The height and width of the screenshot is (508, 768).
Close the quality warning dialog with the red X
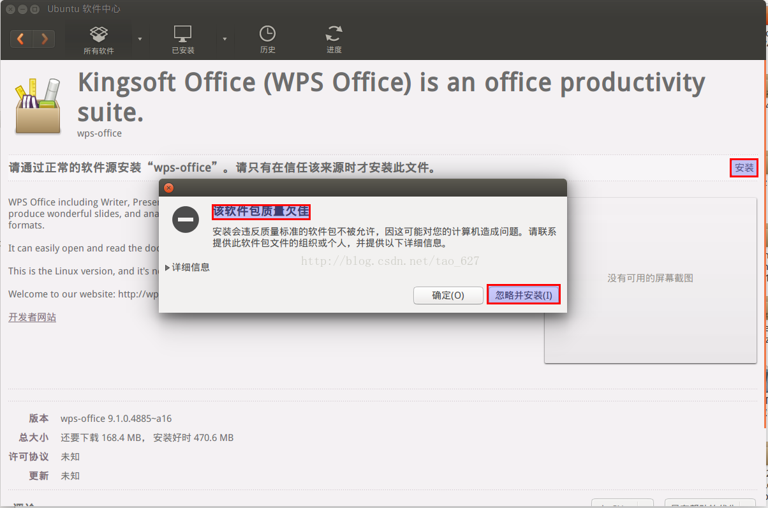pyautogui.click(x=168, y=188)
